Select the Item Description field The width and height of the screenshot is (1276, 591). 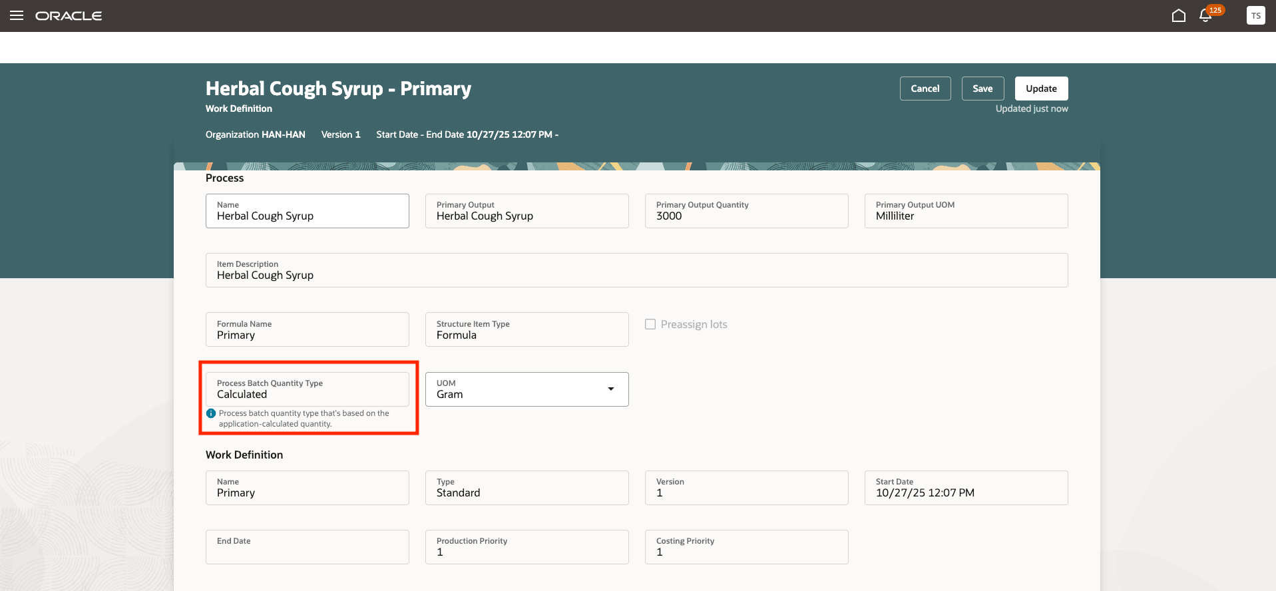[637, 270]
